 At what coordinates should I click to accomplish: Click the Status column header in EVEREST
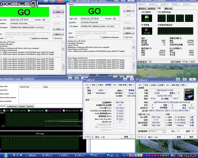click(x=62, y=87)
